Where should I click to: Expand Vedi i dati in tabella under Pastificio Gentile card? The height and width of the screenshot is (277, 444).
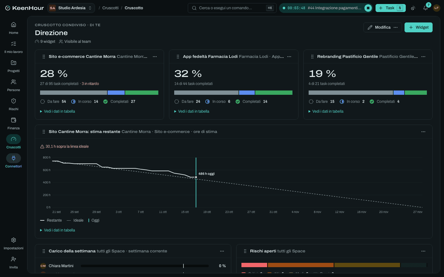point(326,111)
